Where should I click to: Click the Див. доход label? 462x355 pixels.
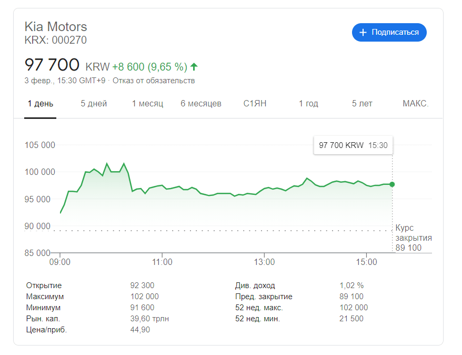coord(255,285)
